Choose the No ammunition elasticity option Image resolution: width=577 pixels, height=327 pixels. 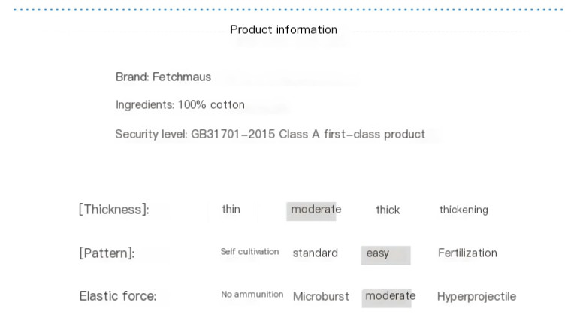click(252, 295)
